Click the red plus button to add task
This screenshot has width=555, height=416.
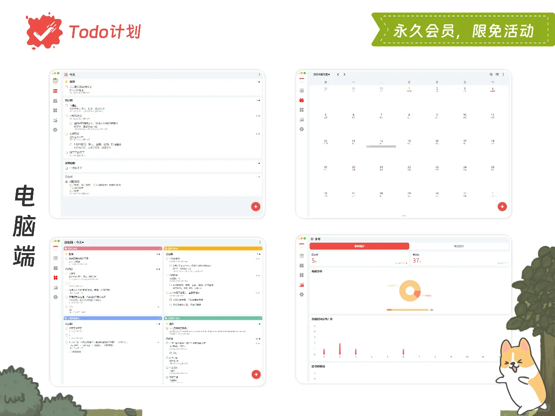click(256, 207)
